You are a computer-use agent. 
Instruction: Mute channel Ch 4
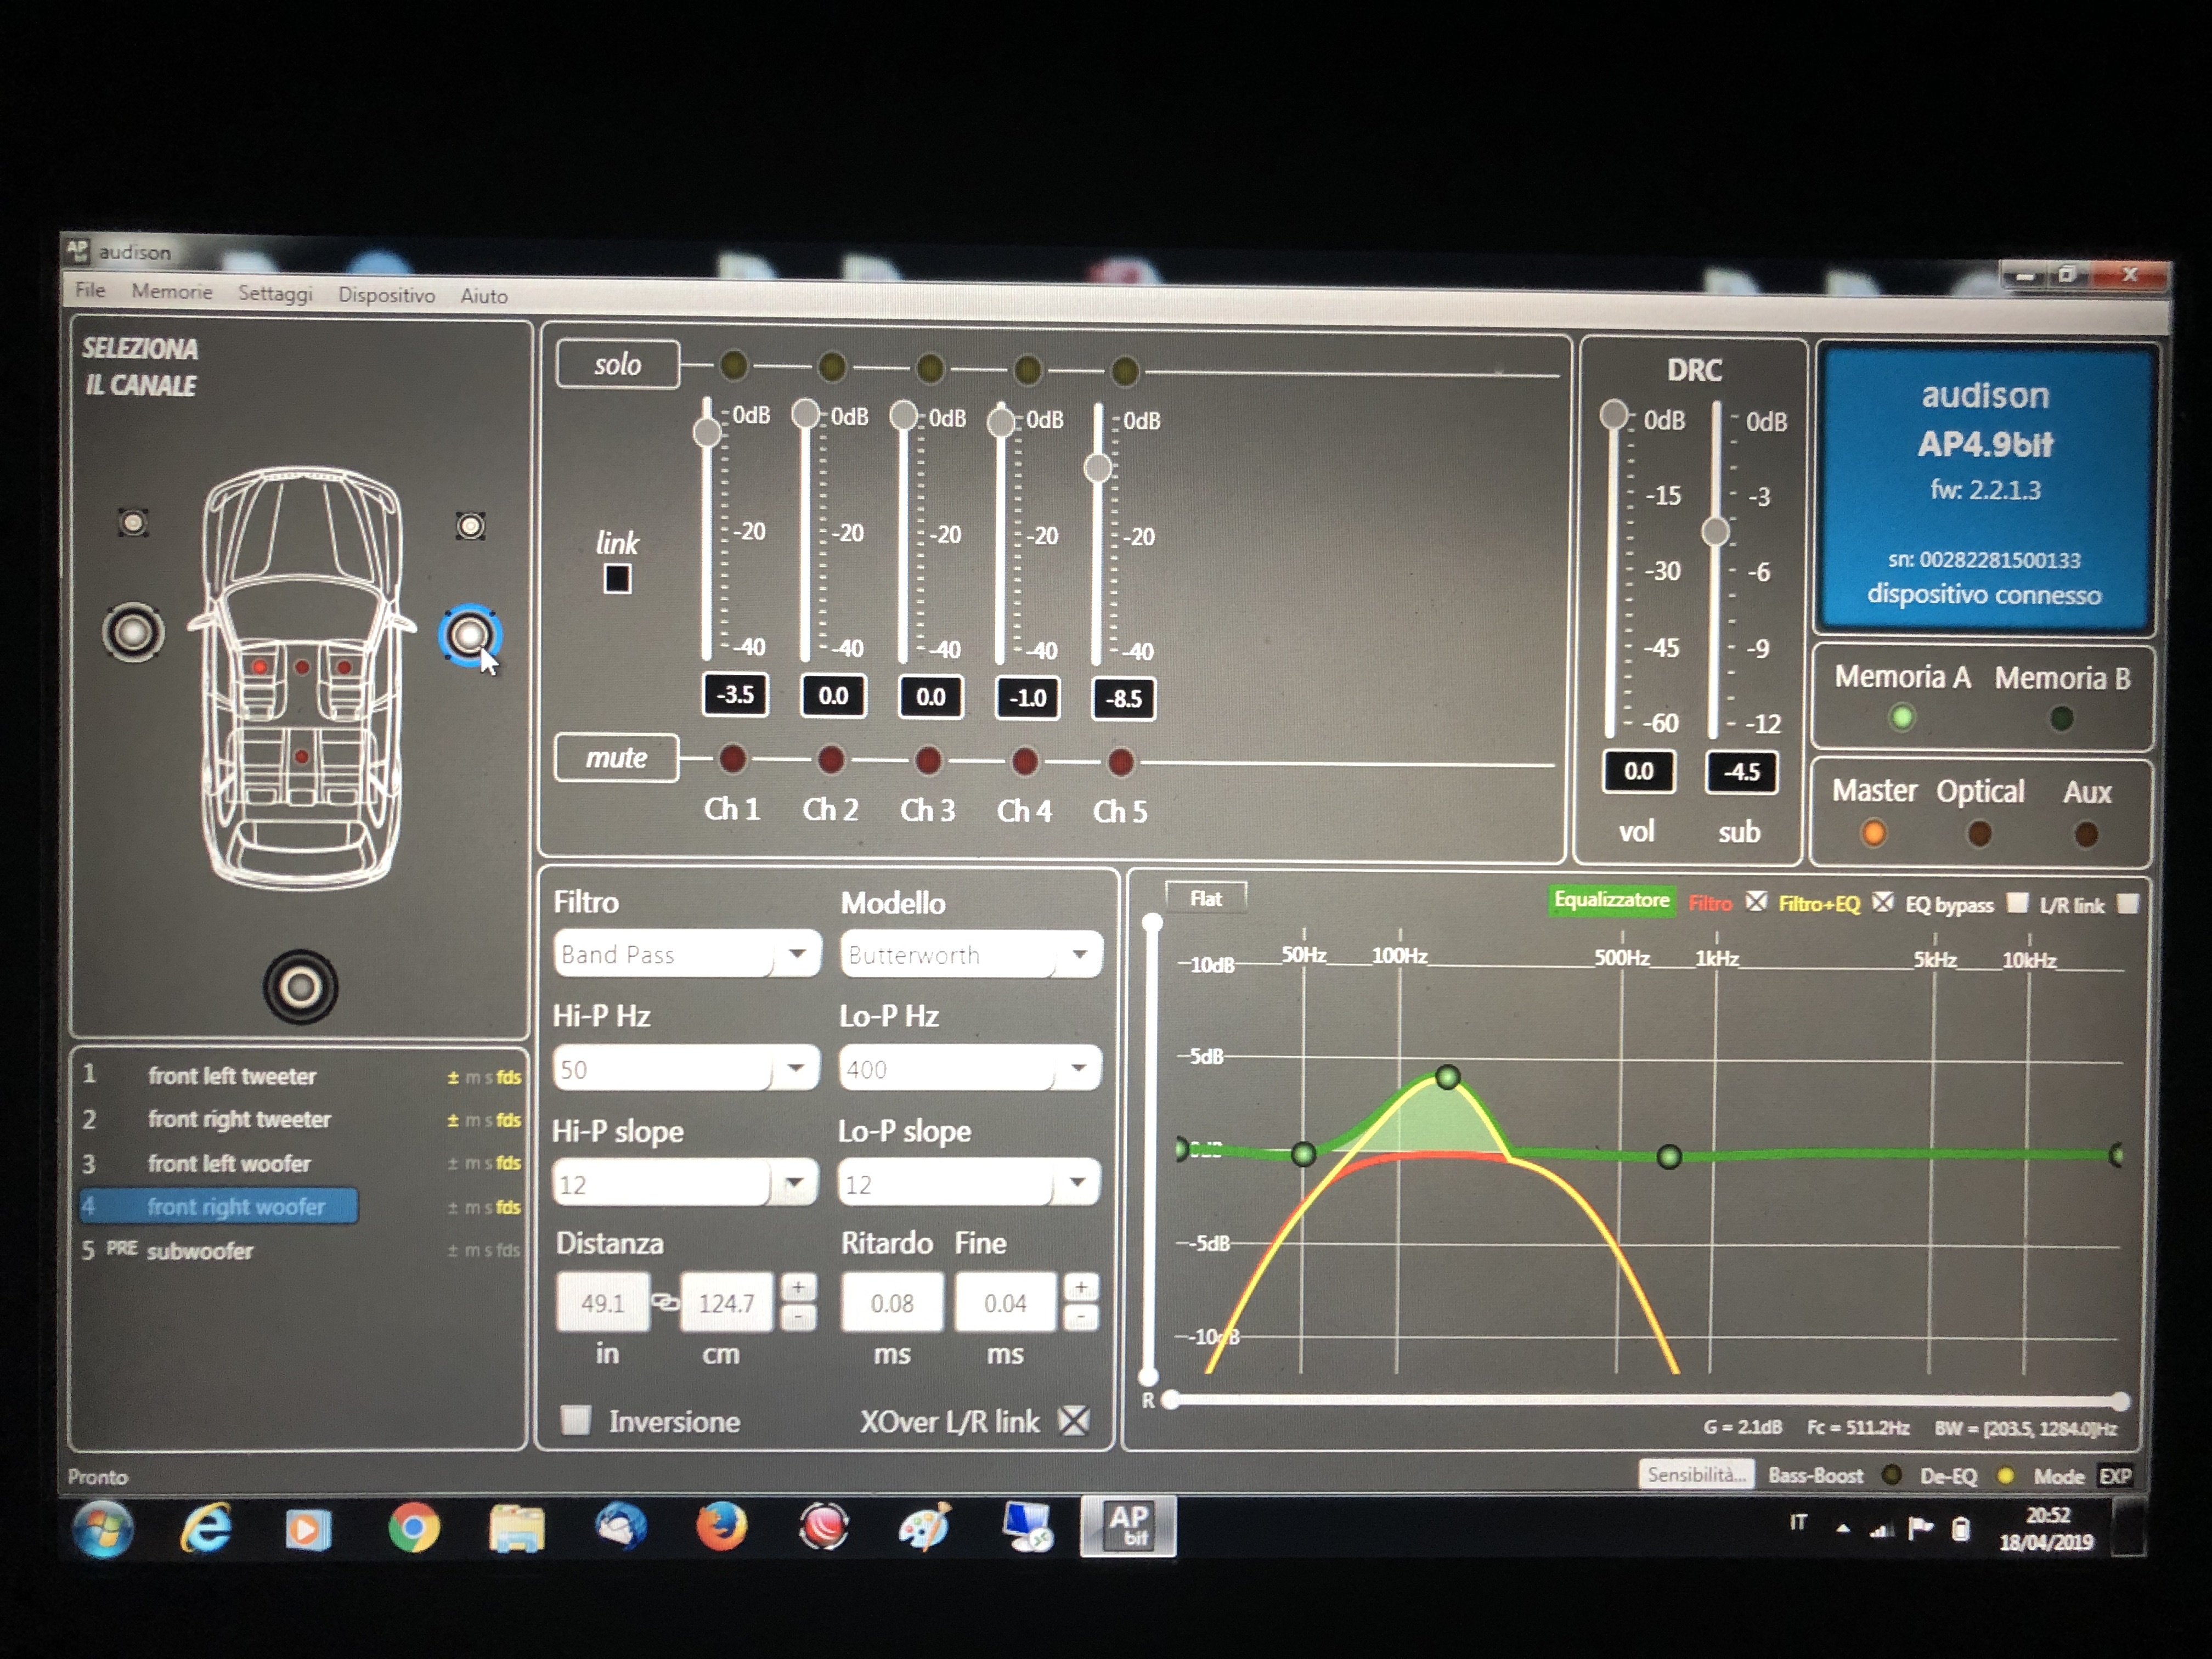coord(1024,762)
